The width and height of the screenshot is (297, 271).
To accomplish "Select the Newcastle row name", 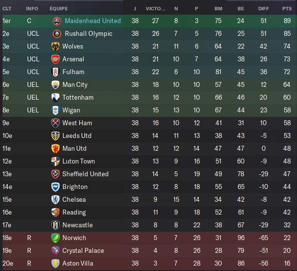I will (x=78, y=225).
